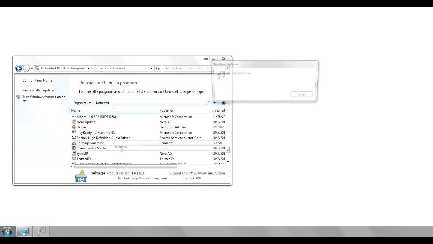Open Control Panel Home link
The image size is (433, 244).
(37, 80)
